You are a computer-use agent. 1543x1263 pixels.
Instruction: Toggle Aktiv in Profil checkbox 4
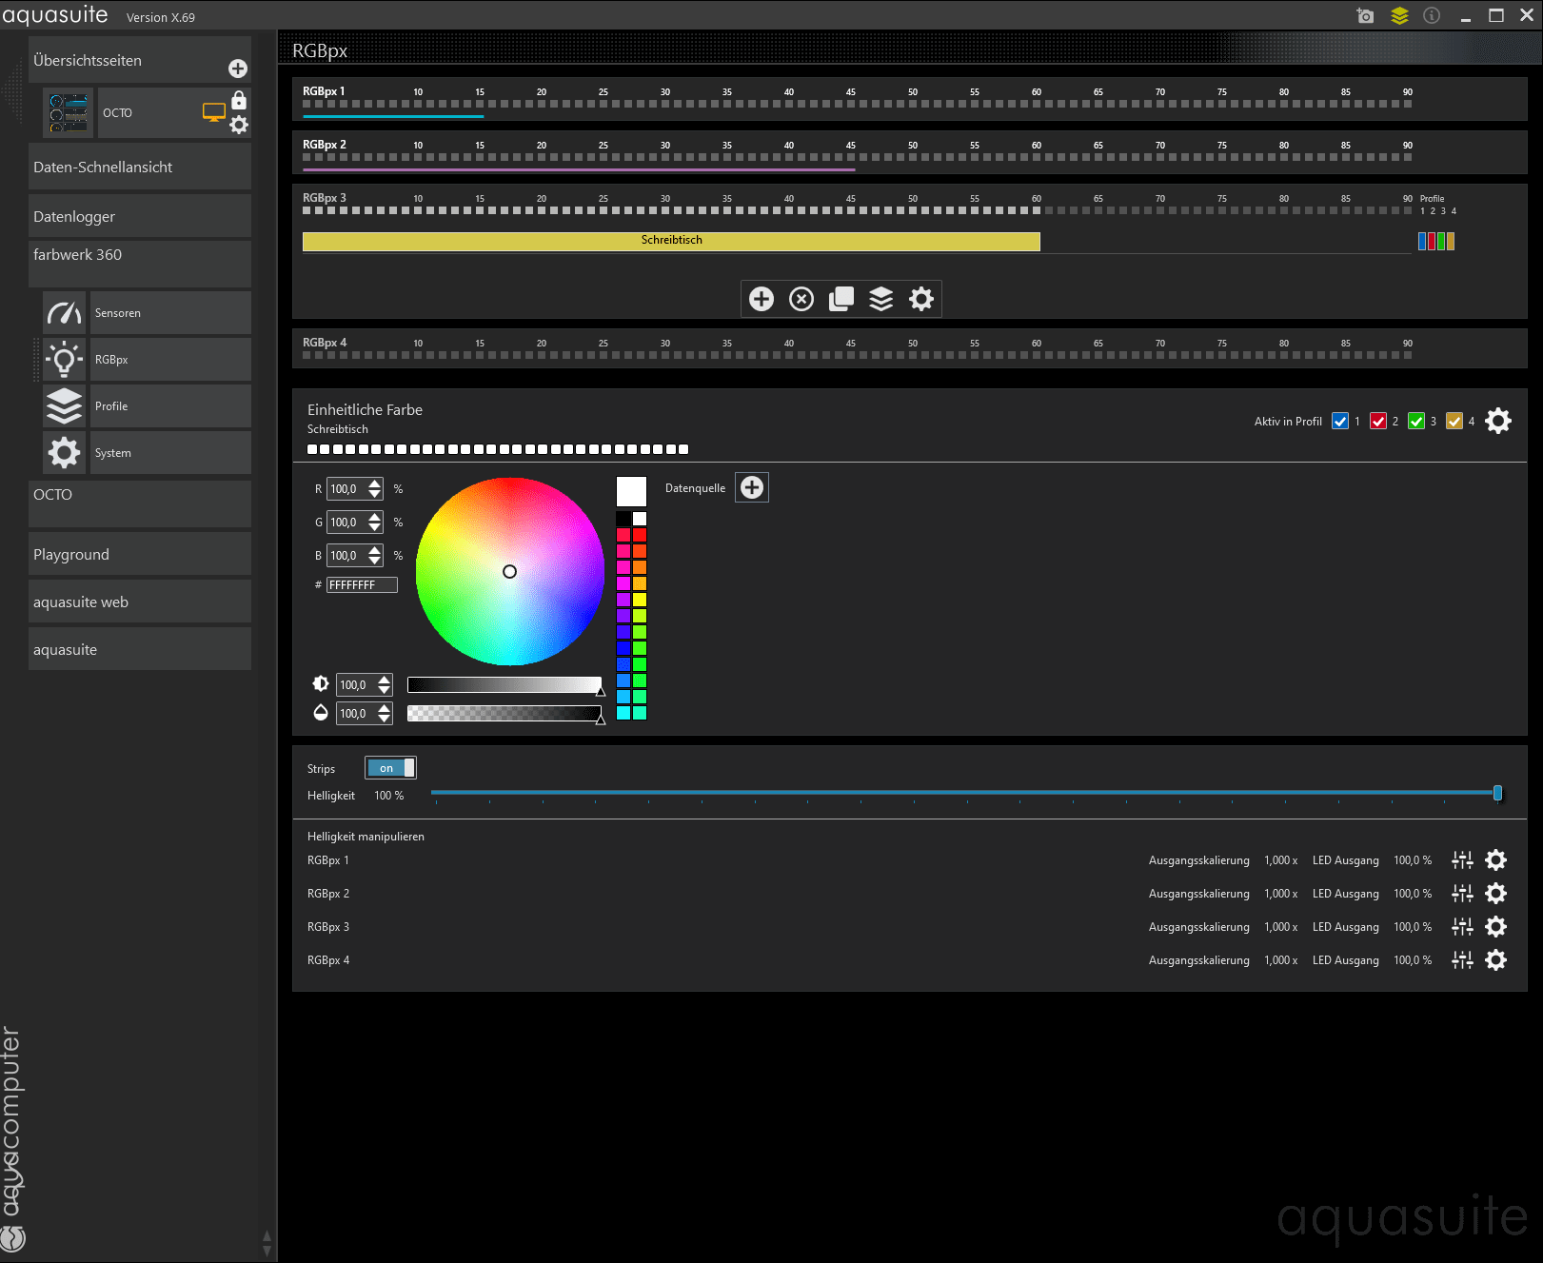point(1454,421)
